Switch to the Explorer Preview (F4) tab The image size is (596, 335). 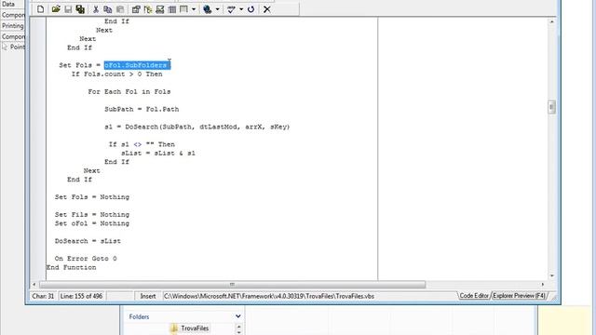click(x=519, y=296)
